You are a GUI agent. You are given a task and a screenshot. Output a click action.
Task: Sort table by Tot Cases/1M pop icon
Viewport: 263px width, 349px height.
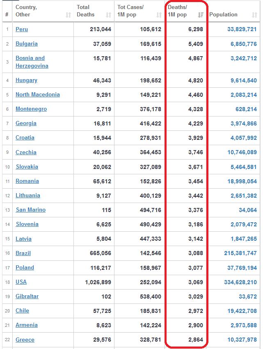(159, 15)
